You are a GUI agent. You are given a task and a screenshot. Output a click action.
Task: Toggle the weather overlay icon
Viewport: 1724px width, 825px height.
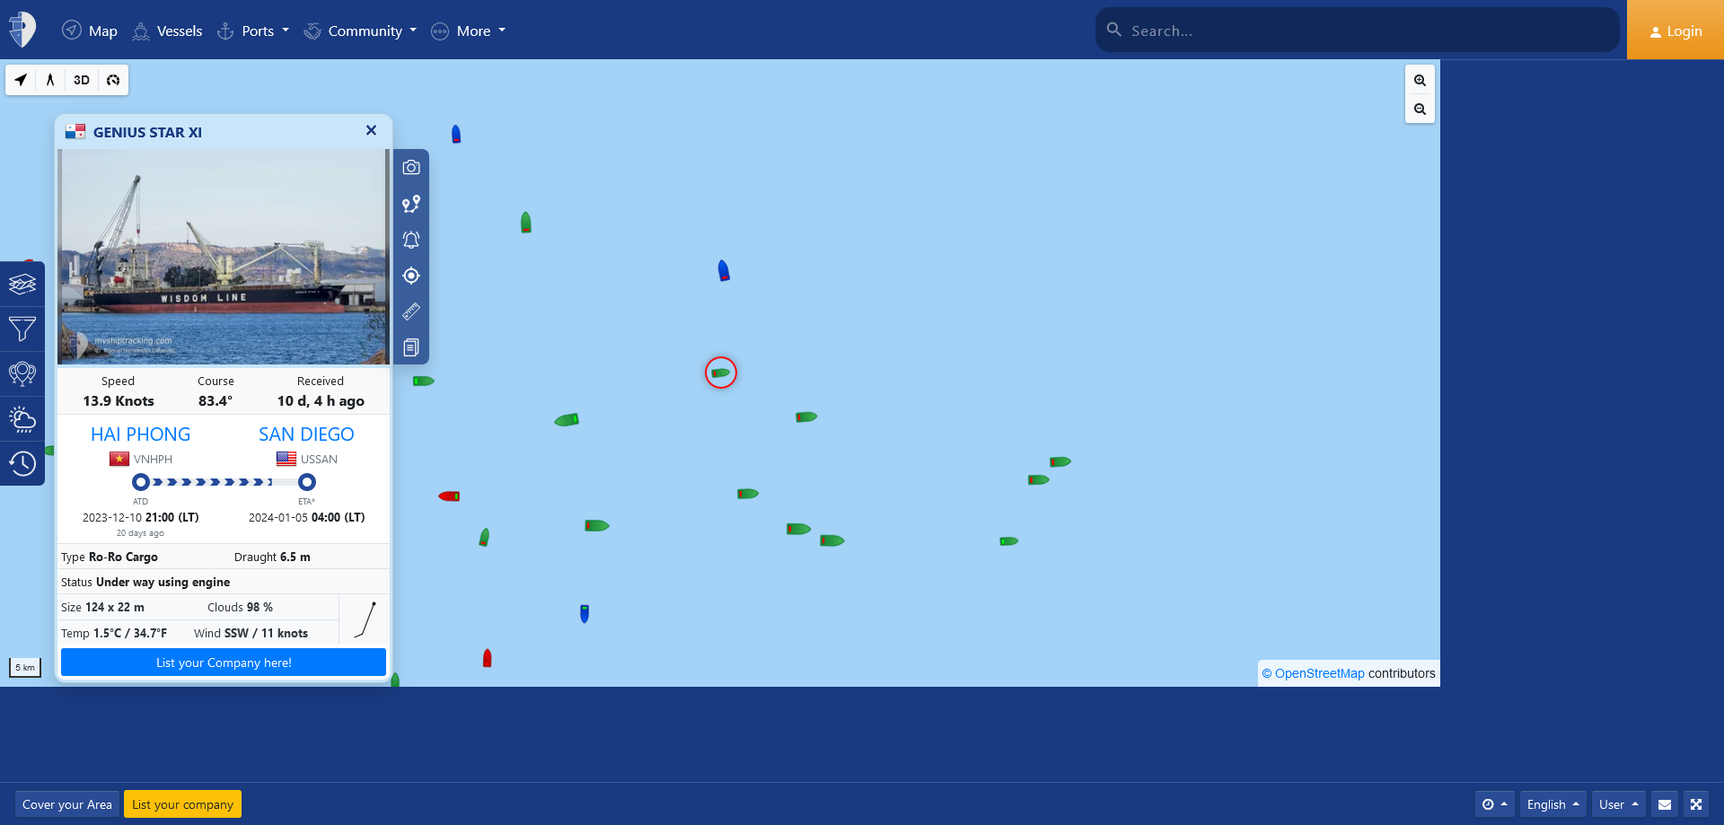coord(22,419)
